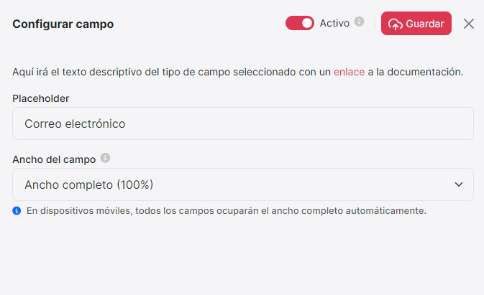
Task: Click the Guardar button
Action: 416,24
